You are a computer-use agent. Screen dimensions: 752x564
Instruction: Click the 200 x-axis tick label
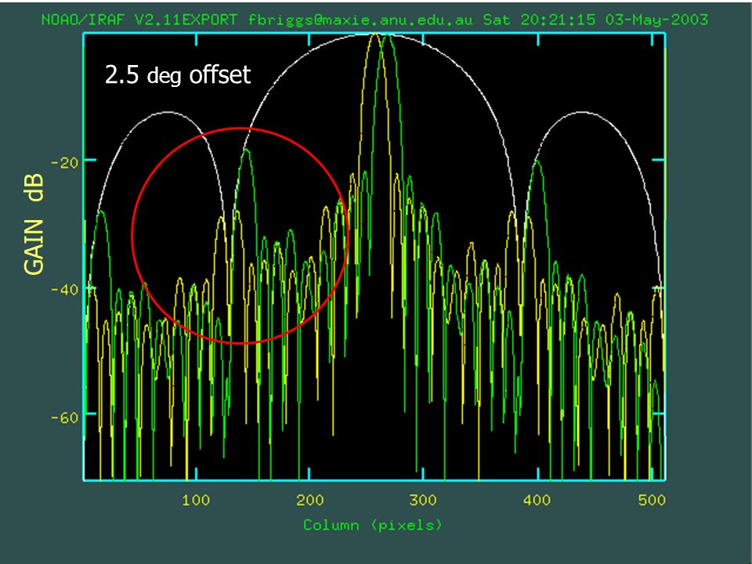tap(310, 501)
